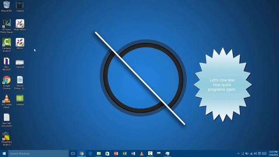279x157 pixels.
Task: Select the Untitled green desktop icon
Action: 20,100
